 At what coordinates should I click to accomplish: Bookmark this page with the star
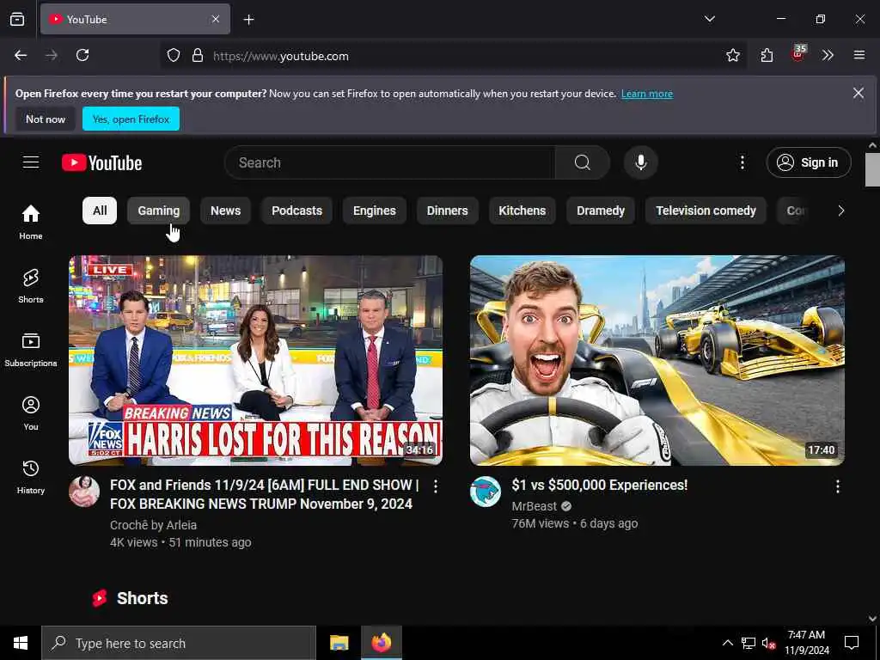[x=733, y=55]
